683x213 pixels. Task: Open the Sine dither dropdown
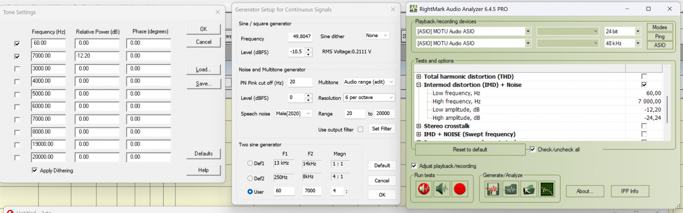(x=377, y=35)
